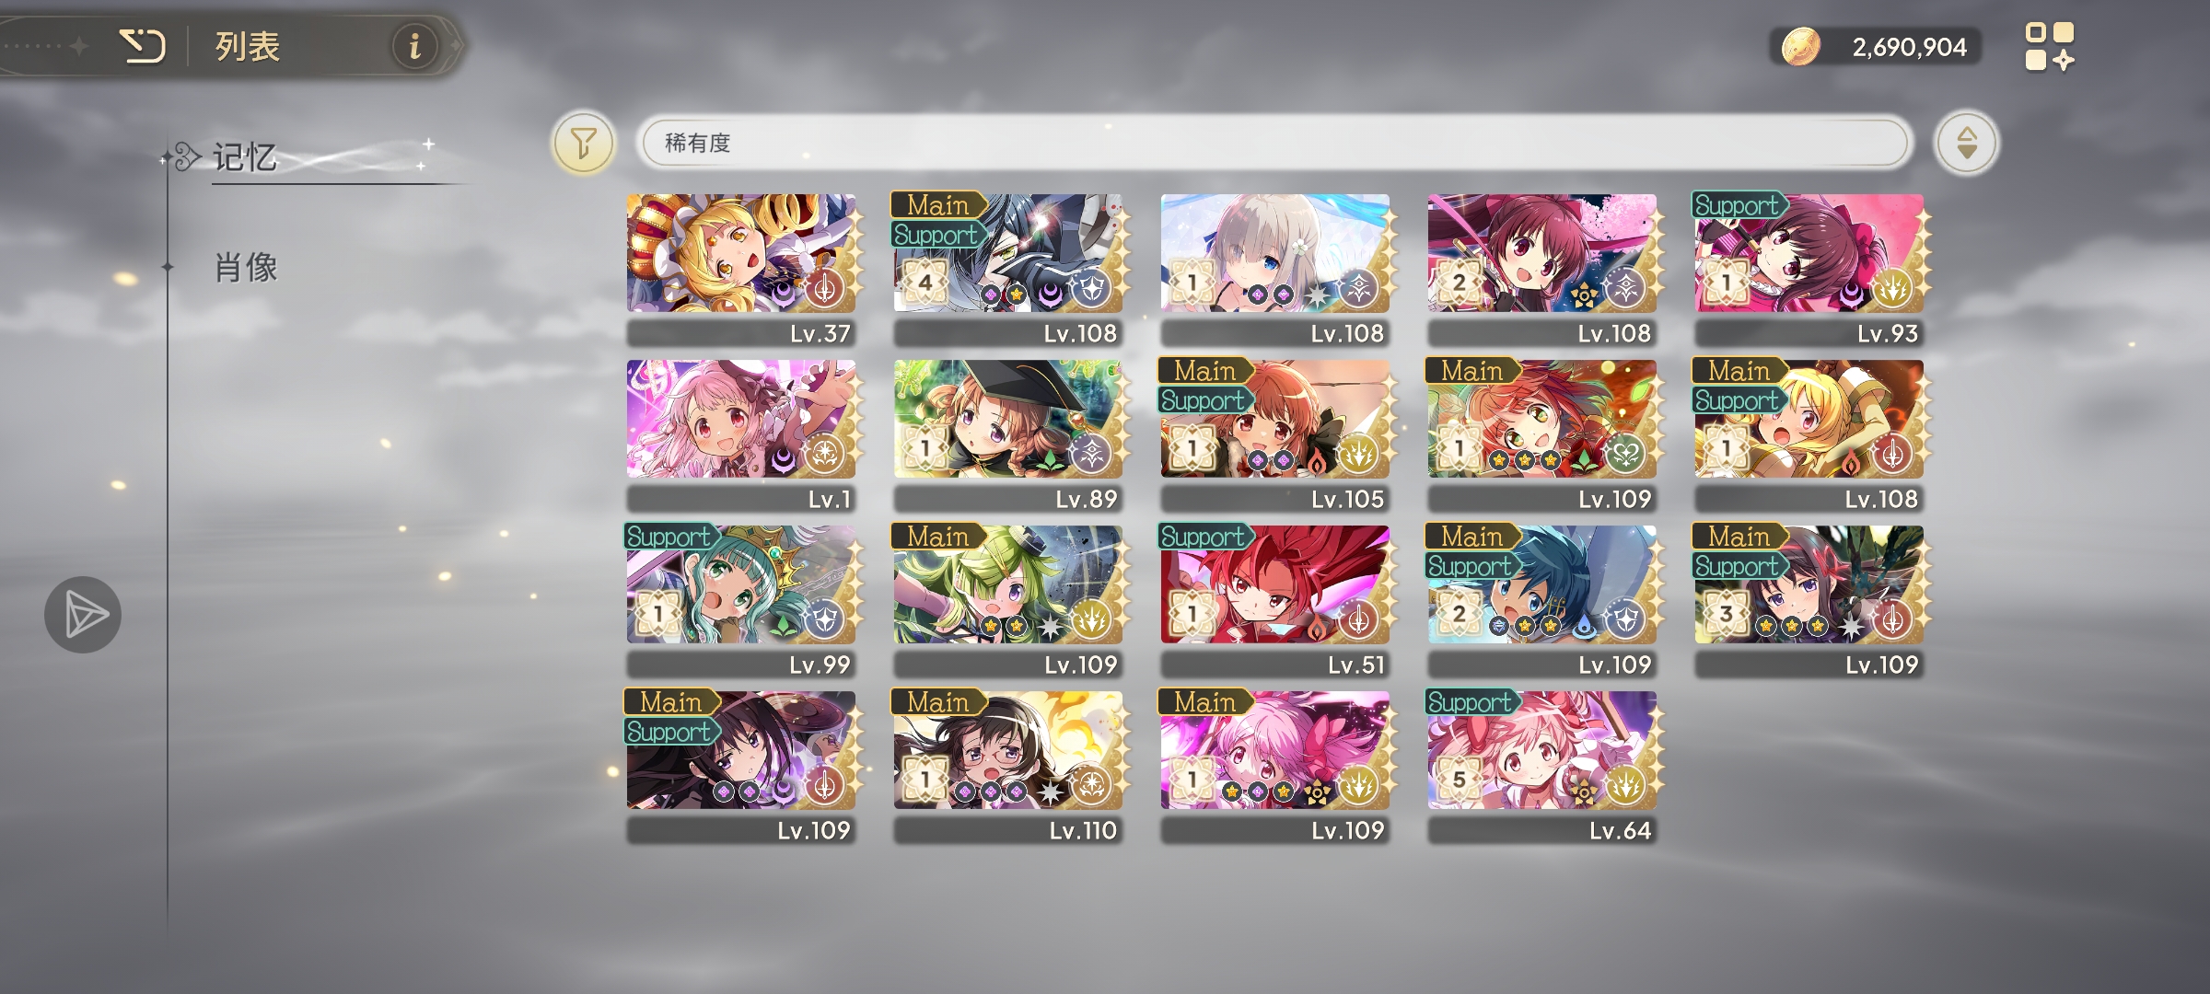Pick the Lv.89 pirate hat memory card
This screenshot has height=994, width=2210.
click(x=1009, y=434)
